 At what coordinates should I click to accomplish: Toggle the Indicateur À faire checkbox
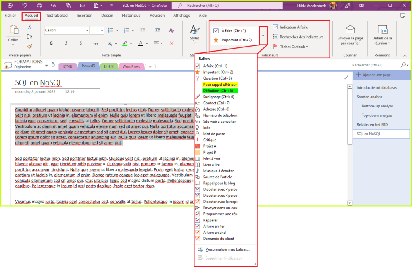pyautogui.click(x=276, y=27)
